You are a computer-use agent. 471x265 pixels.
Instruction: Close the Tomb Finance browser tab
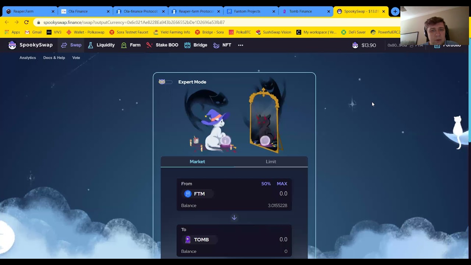329,11
